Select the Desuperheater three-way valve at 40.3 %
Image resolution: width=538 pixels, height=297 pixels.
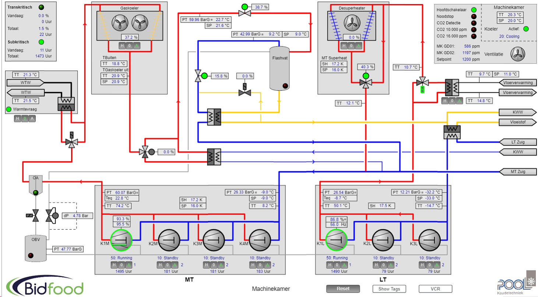(366, 81)
